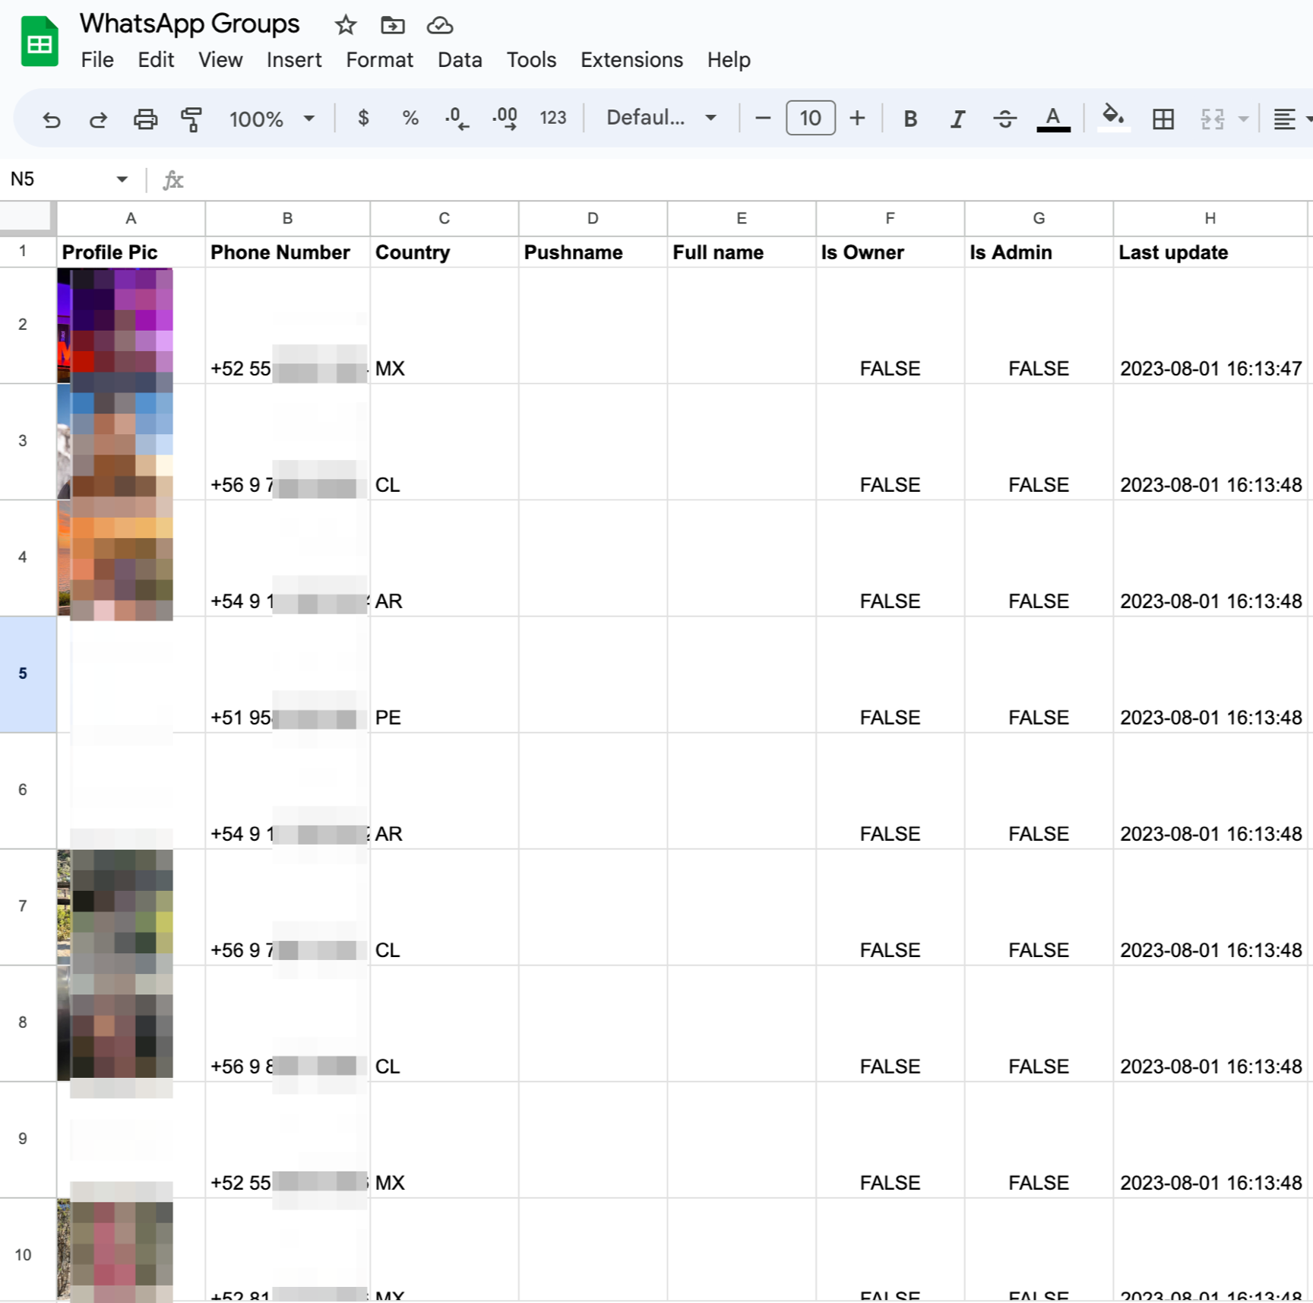
Task: Toggle italic formatting
Action: coord(957,119)
